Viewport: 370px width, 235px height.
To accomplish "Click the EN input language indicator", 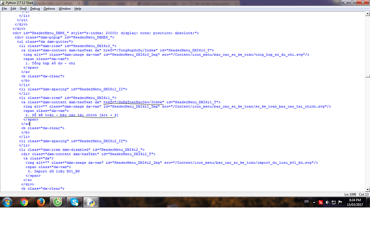I will pyautogui.click(x=306, y=202).
